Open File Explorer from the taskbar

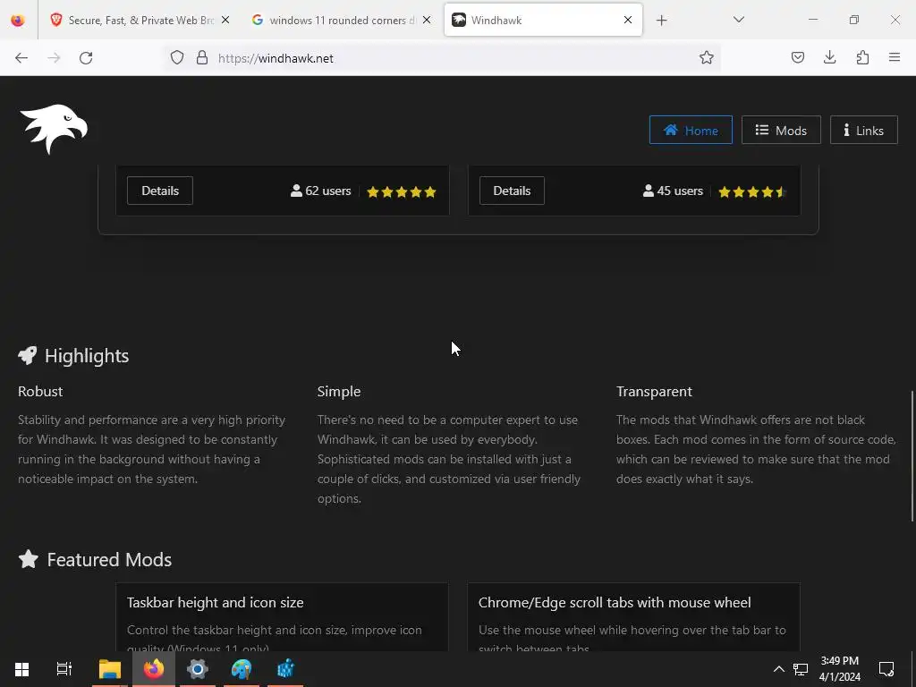pos(110,669)
